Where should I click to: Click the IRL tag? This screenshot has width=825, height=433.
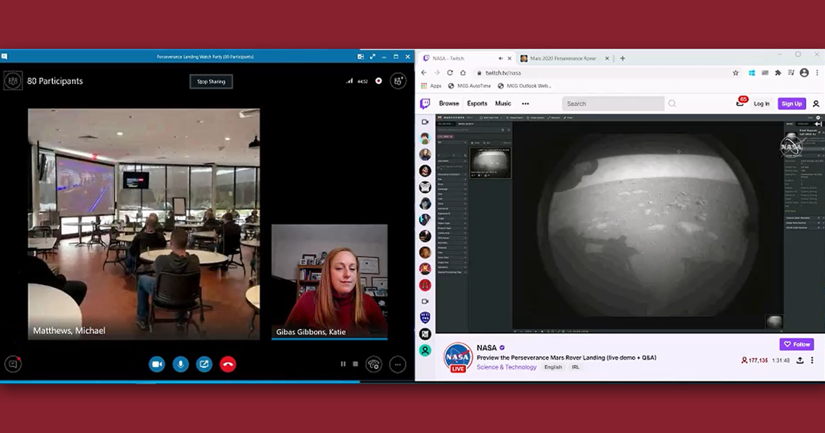[575, 367]
